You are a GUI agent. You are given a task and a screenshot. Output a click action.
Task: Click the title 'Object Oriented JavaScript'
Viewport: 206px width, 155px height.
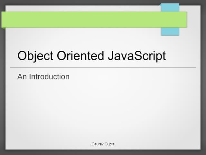click(x=92, y=56)
